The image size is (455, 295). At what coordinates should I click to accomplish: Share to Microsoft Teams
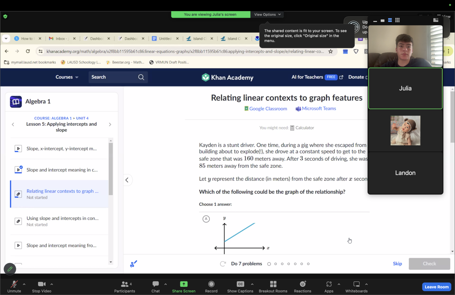coord(316,108)
